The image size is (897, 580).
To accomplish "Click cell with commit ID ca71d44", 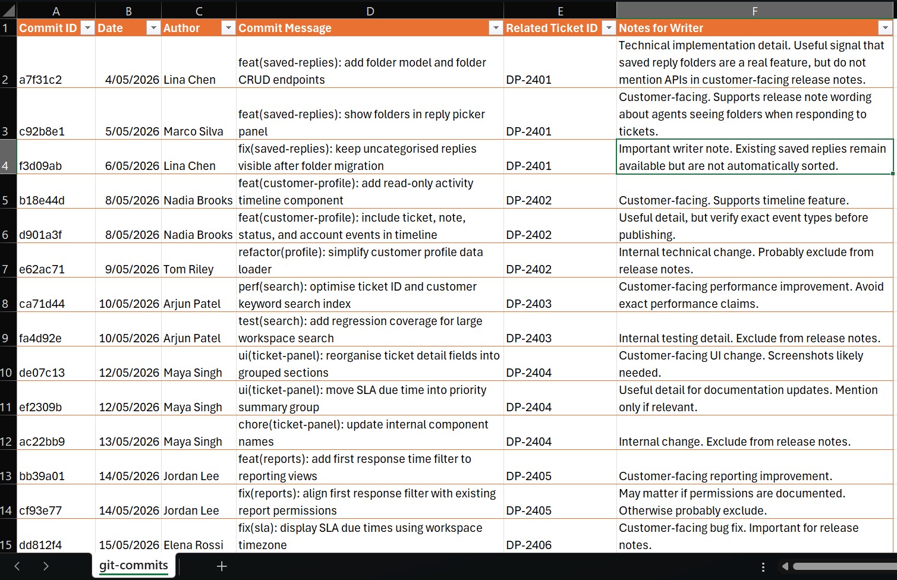I will 56,295.
